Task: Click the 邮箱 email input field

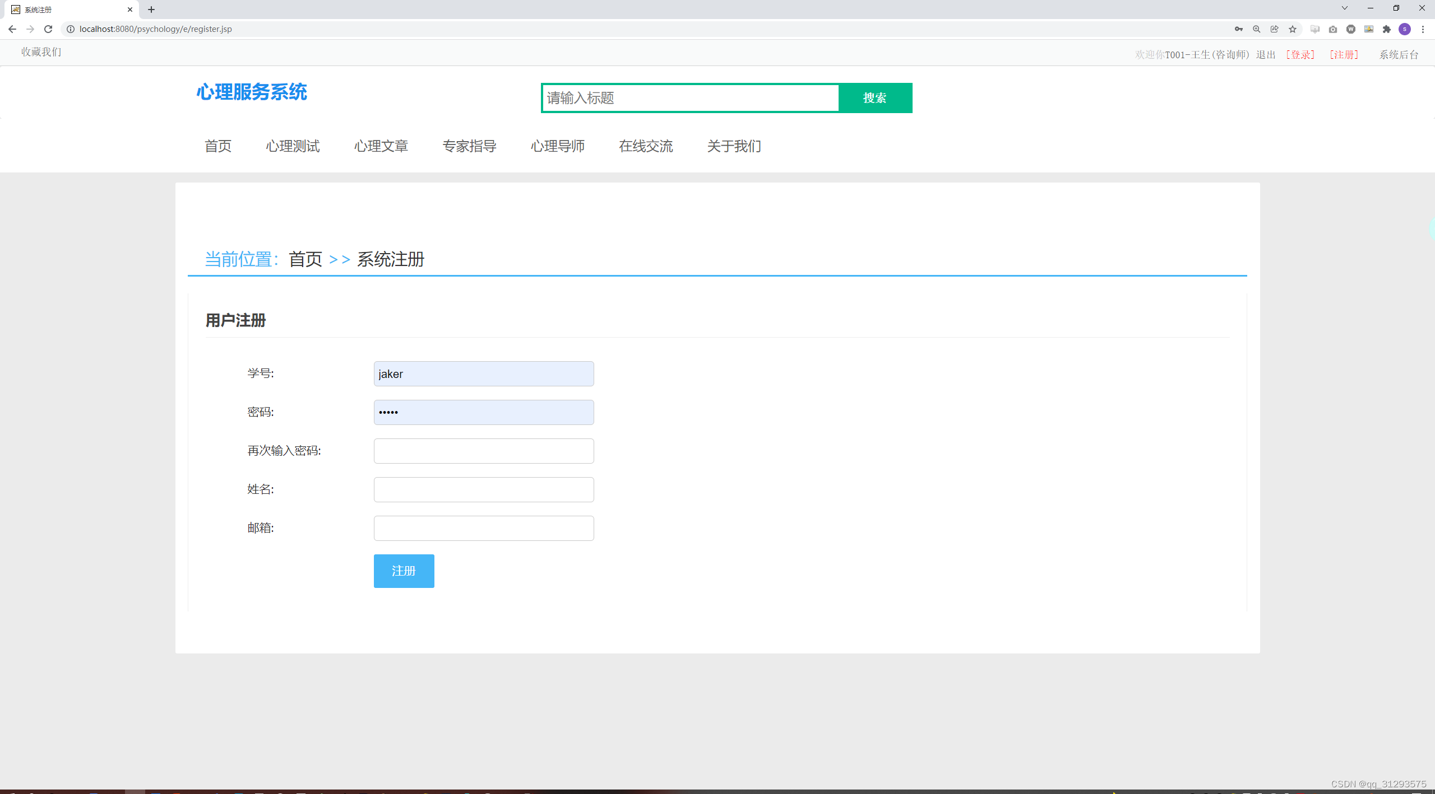Action: pyautogui.click(x=483, y=527)
